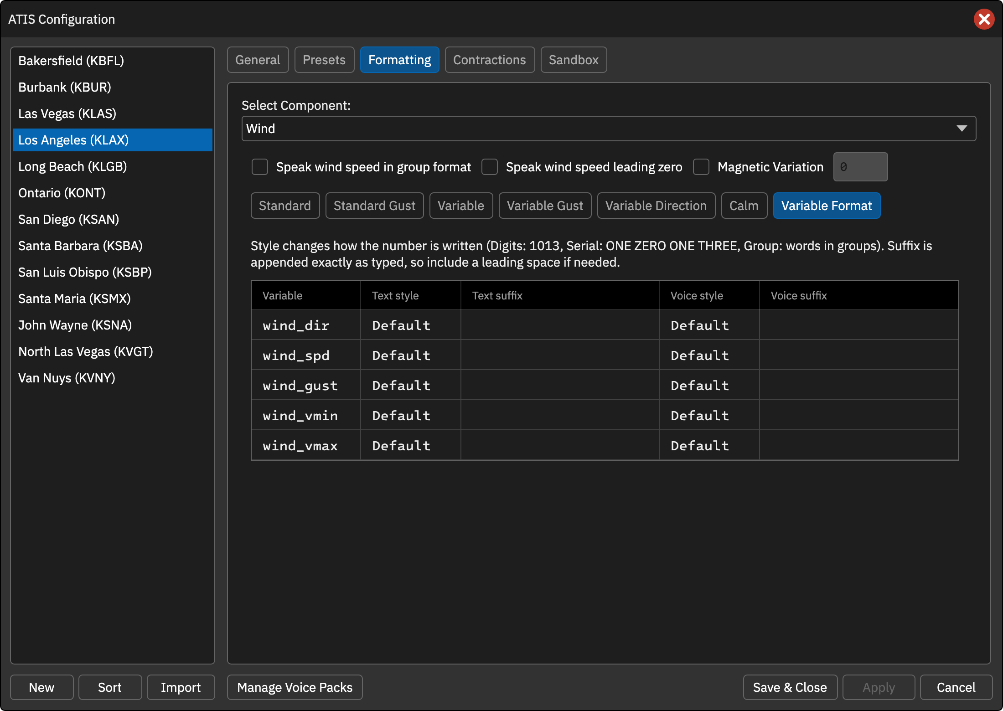Open Voice style dropdown for wind_gust
Screen dimensions: 1003x711
coord(709,385)
